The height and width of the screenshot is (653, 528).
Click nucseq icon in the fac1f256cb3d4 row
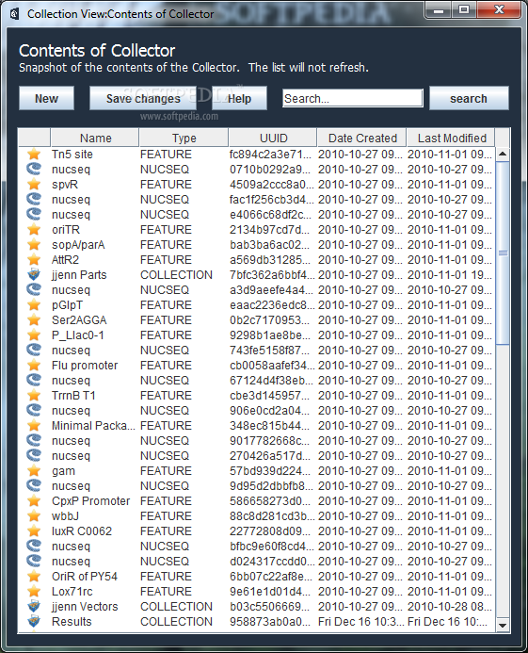(34, 199)
